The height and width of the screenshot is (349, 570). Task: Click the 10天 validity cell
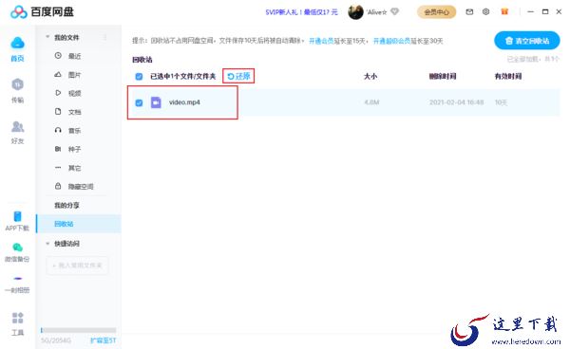click(501, 102)
